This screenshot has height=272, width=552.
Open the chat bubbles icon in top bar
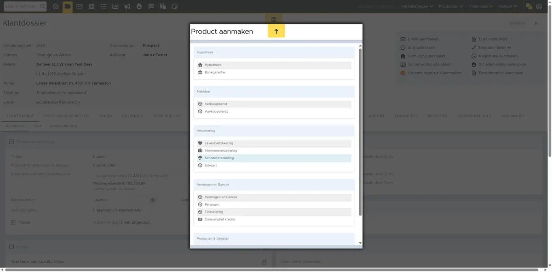(529, 6)
